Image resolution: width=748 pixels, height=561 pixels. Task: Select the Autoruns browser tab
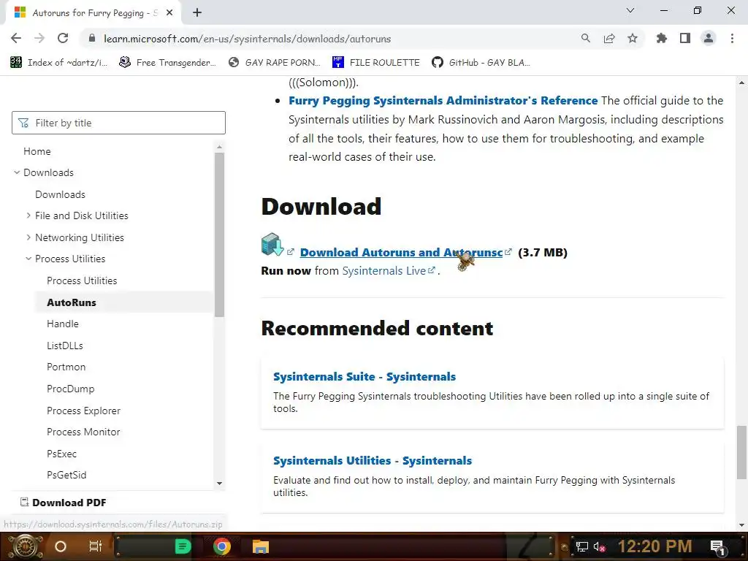(93, 13)
